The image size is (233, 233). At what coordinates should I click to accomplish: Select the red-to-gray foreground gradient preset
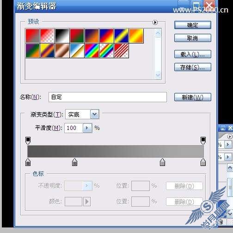32,36
